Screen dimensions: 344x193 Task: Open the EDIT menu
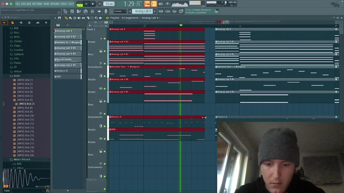[x=23, y=4]
